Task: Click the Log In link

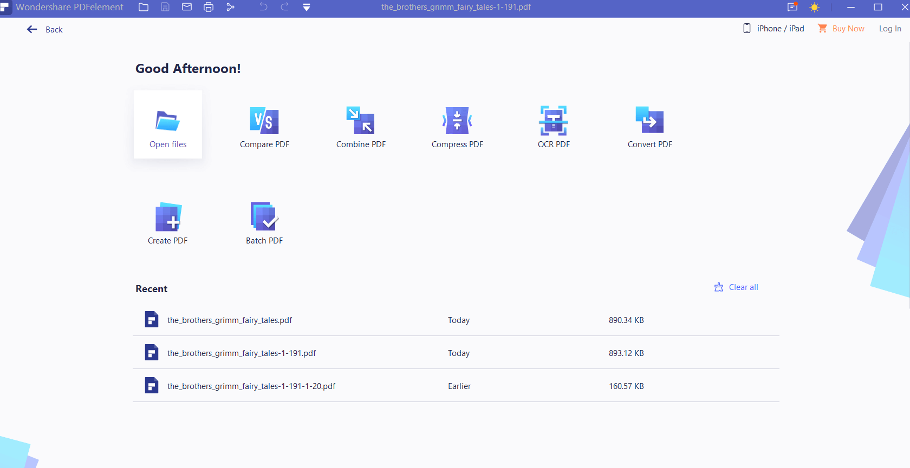Action: (x=889, y=29)
